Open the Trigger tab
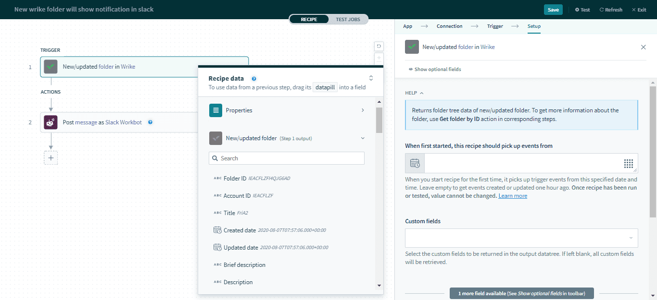Screen dimensions: 657x300 [495, 26]
